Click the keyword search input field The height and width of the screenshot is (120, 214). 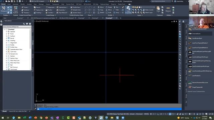click(161, 1)
